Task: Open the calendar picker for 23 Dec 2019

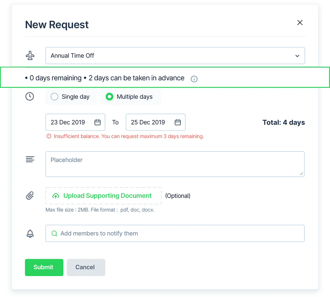Action: (97, 122)
